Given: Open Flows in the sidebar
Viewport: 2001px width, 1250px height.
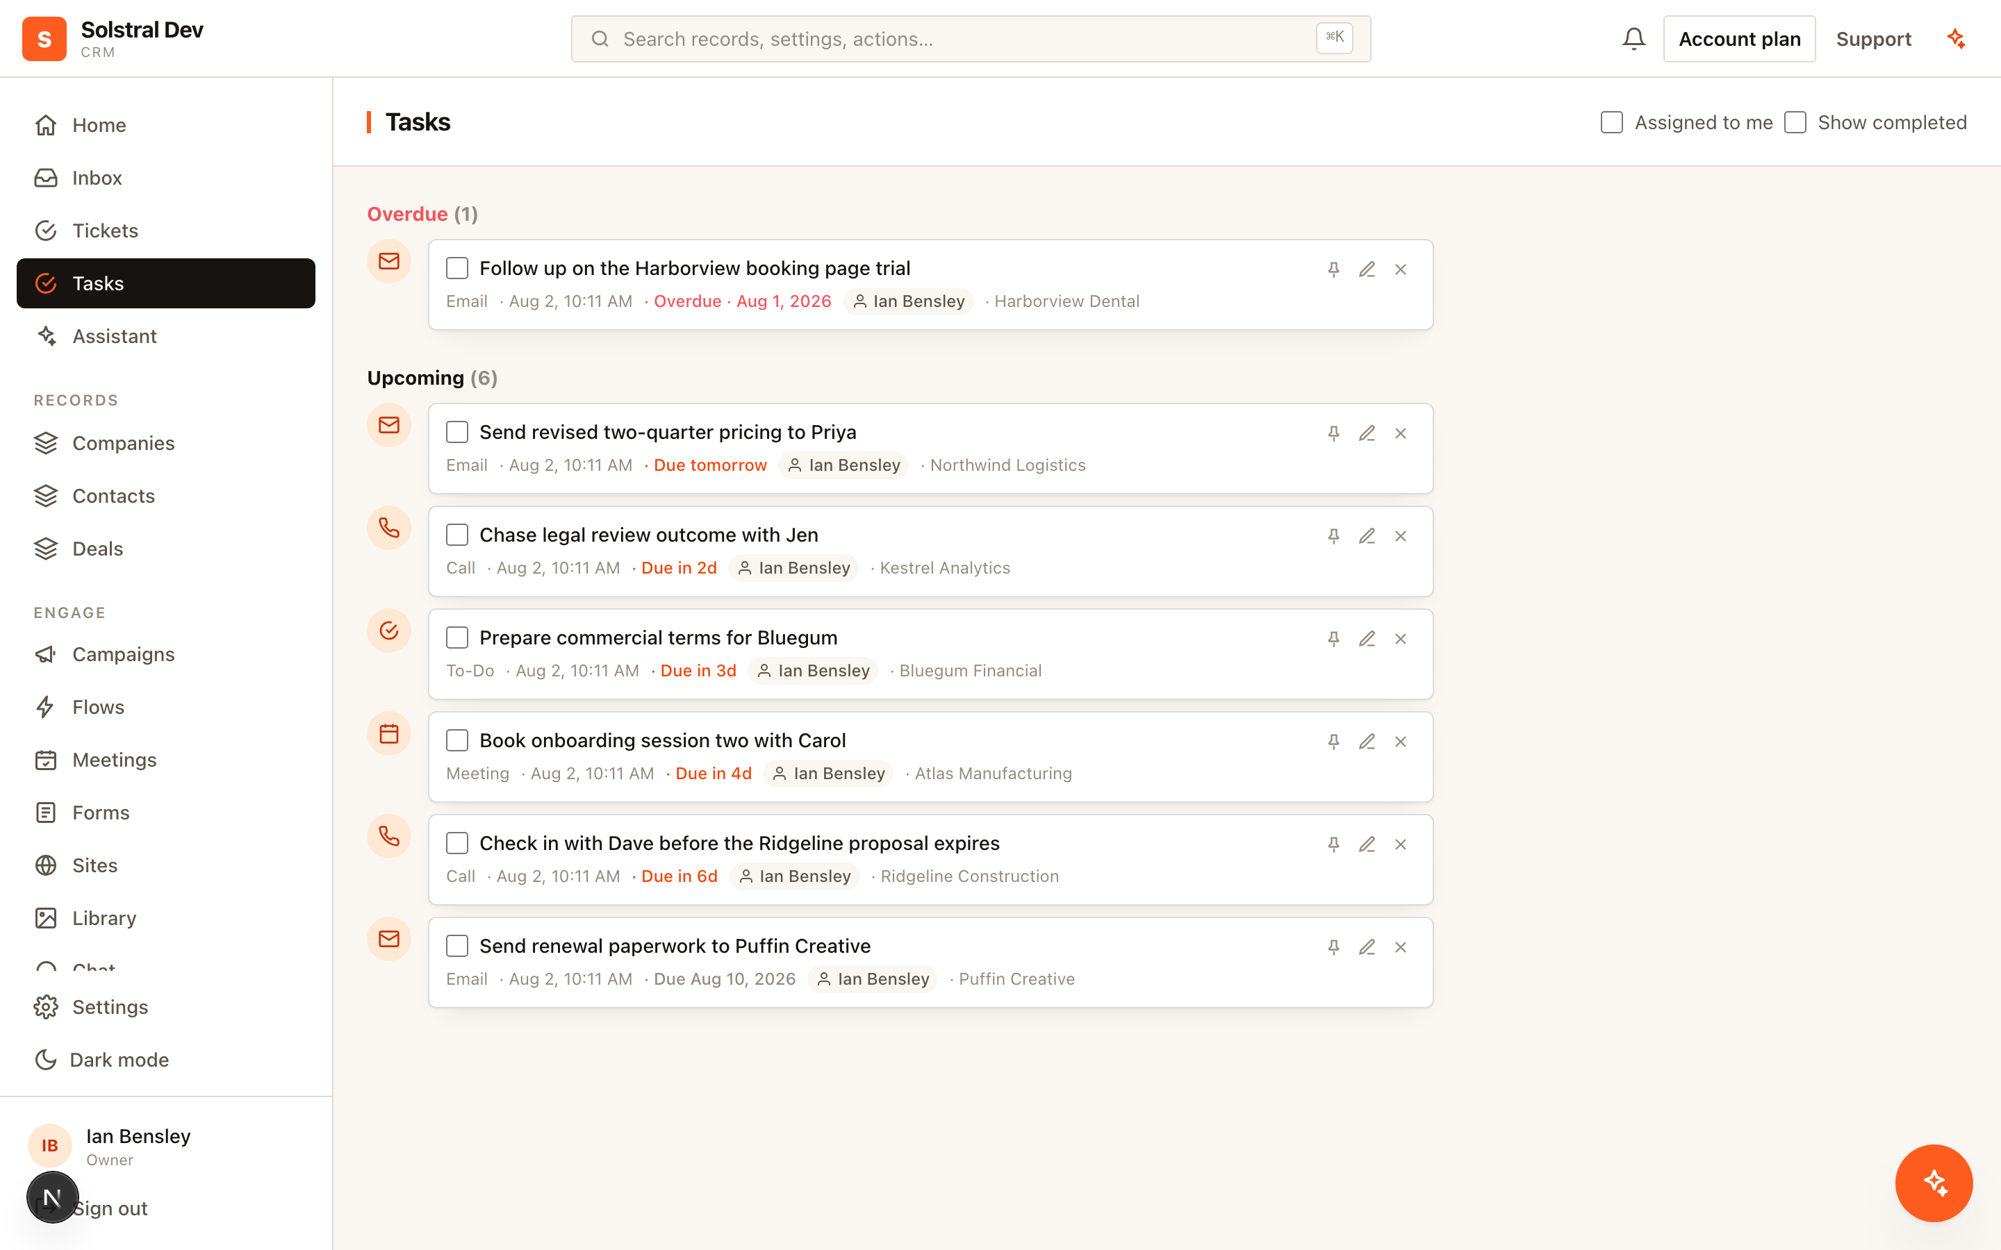Looking at the screenshot, I should coord(165,707).
